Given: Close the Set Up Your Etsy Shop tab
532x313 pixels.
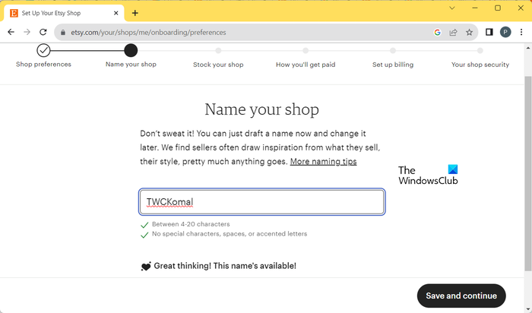Looking at the screenshot, I should 116,13.
